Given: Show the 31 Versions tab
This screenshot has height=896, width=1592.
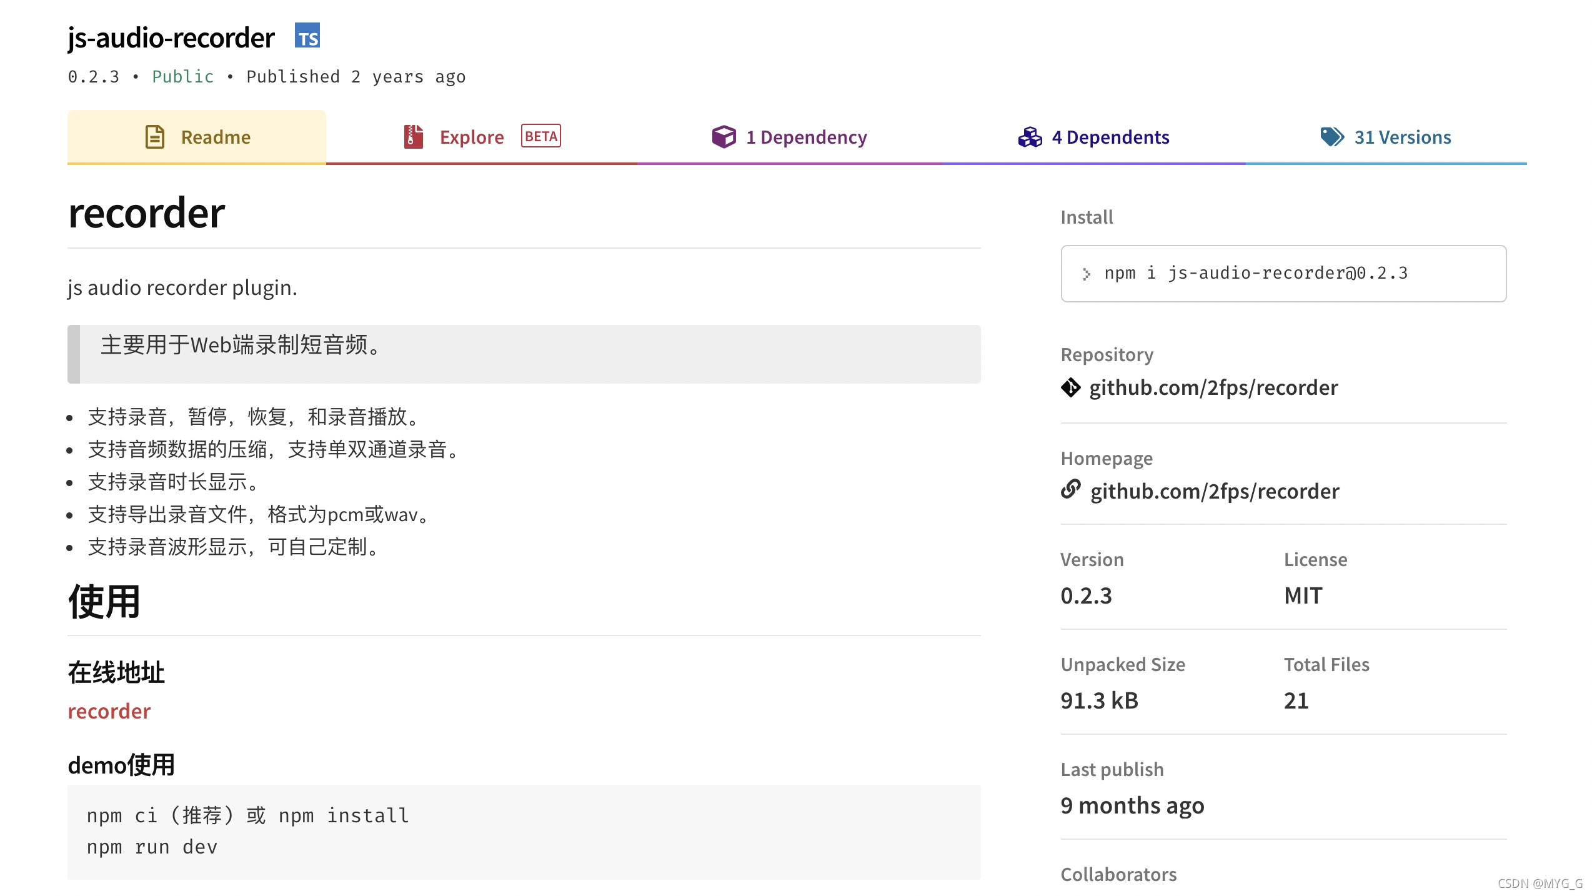Looking at the screenshot, I should coord(1402,137).
